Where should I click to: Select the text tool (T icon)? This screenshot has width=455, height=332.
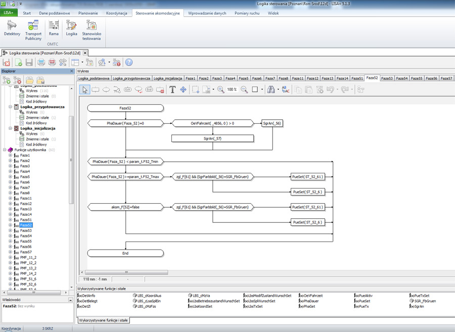172,89
